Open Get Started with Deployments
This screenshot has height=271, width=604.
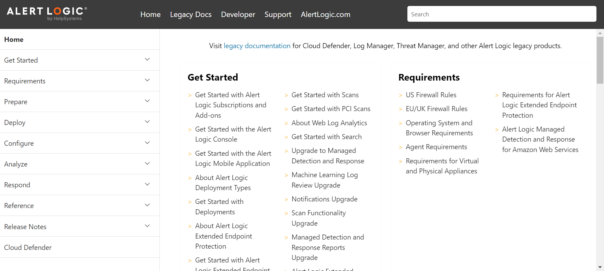(219, 207)
